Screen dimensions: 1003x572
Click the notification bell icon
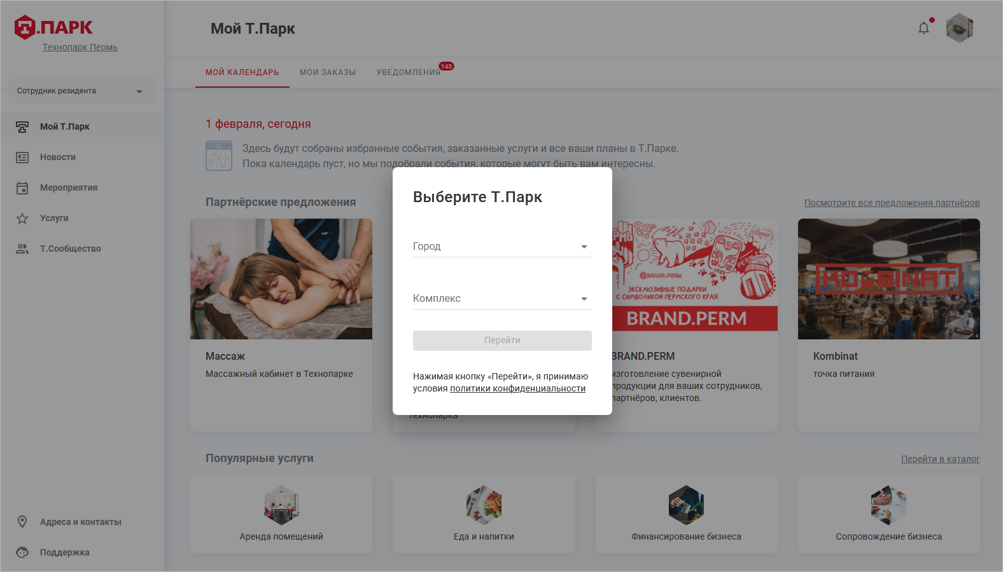(x=923, y=29)
